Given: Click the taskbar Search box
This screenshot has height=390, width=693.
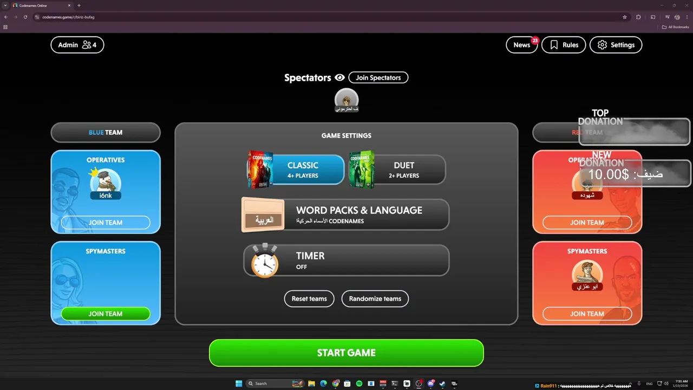Looking at the screenshot, I should (275, 383).
